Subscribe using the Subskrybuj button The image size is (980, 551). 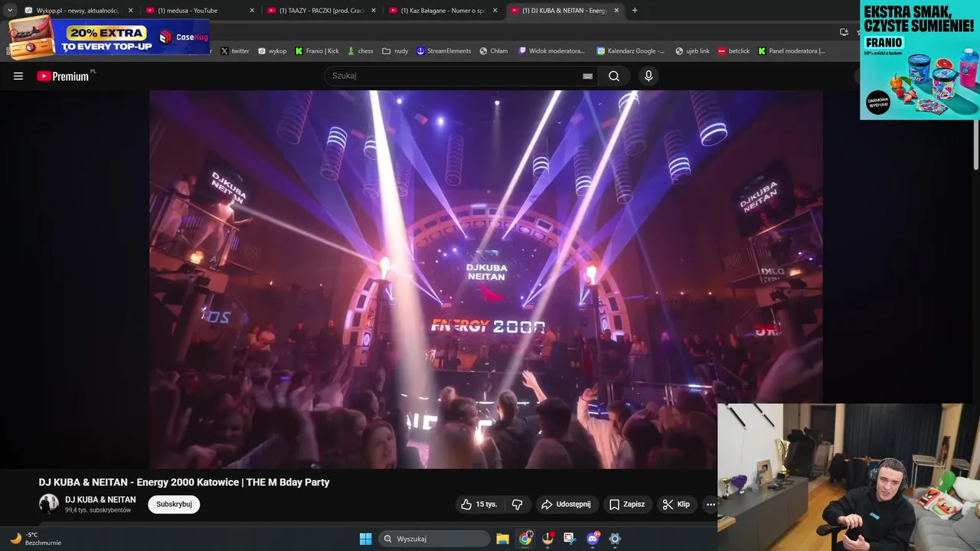pyautogui.click(x=174, y=504)
